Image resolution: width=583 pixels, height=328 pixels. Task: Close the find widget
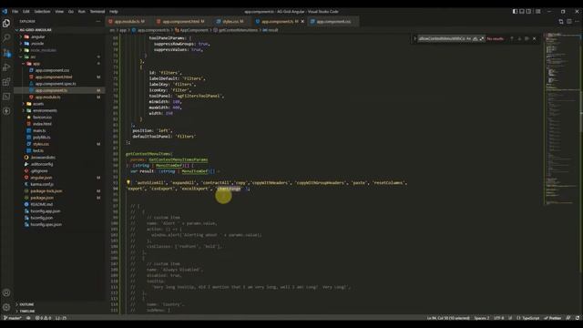click(x=535, y=38)
